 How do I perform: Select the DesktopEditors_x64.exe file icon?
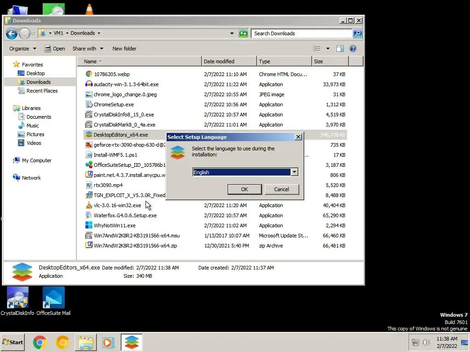pyautogui.click(x=89, y=135)
